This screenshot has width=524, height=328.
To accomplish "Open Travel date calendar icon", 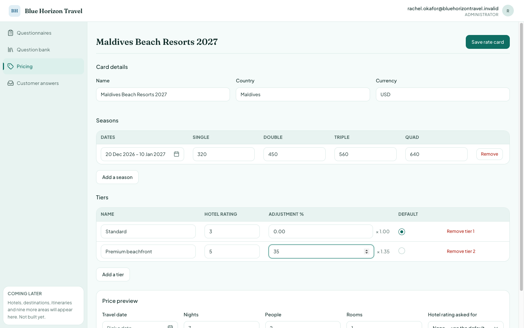I will point(170,327).
